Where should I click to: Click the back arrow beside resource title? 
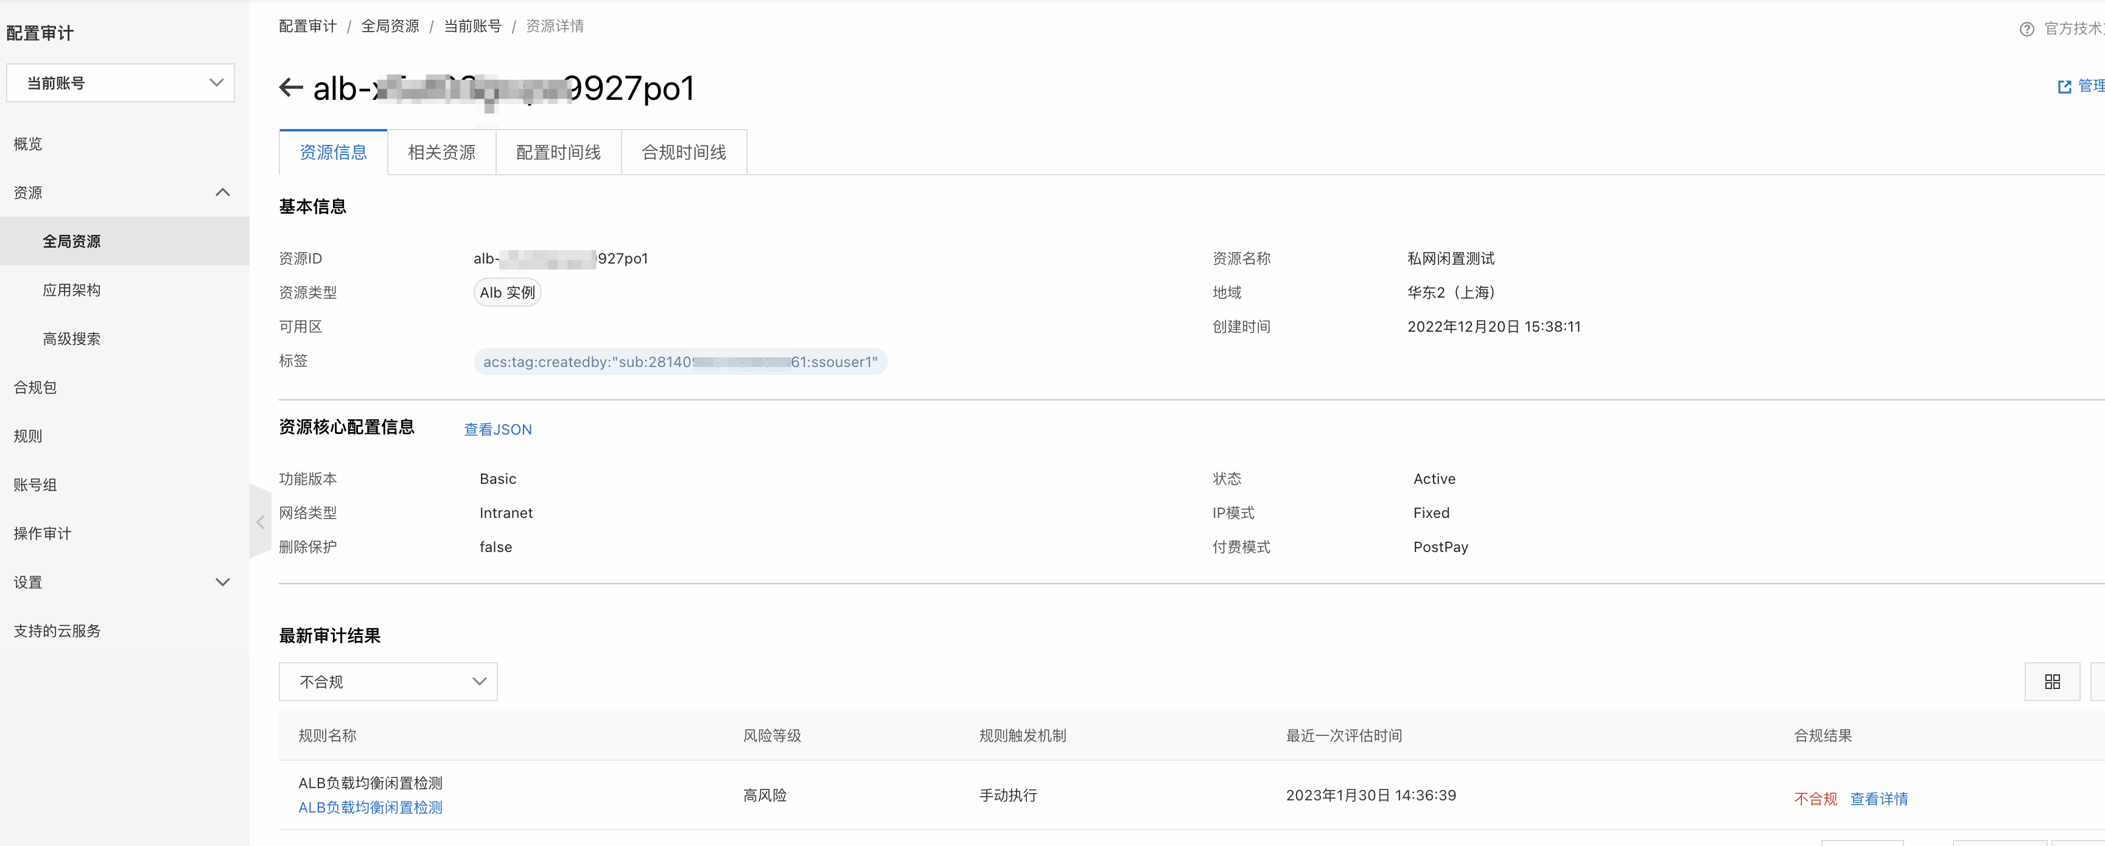tap(291, 88)
